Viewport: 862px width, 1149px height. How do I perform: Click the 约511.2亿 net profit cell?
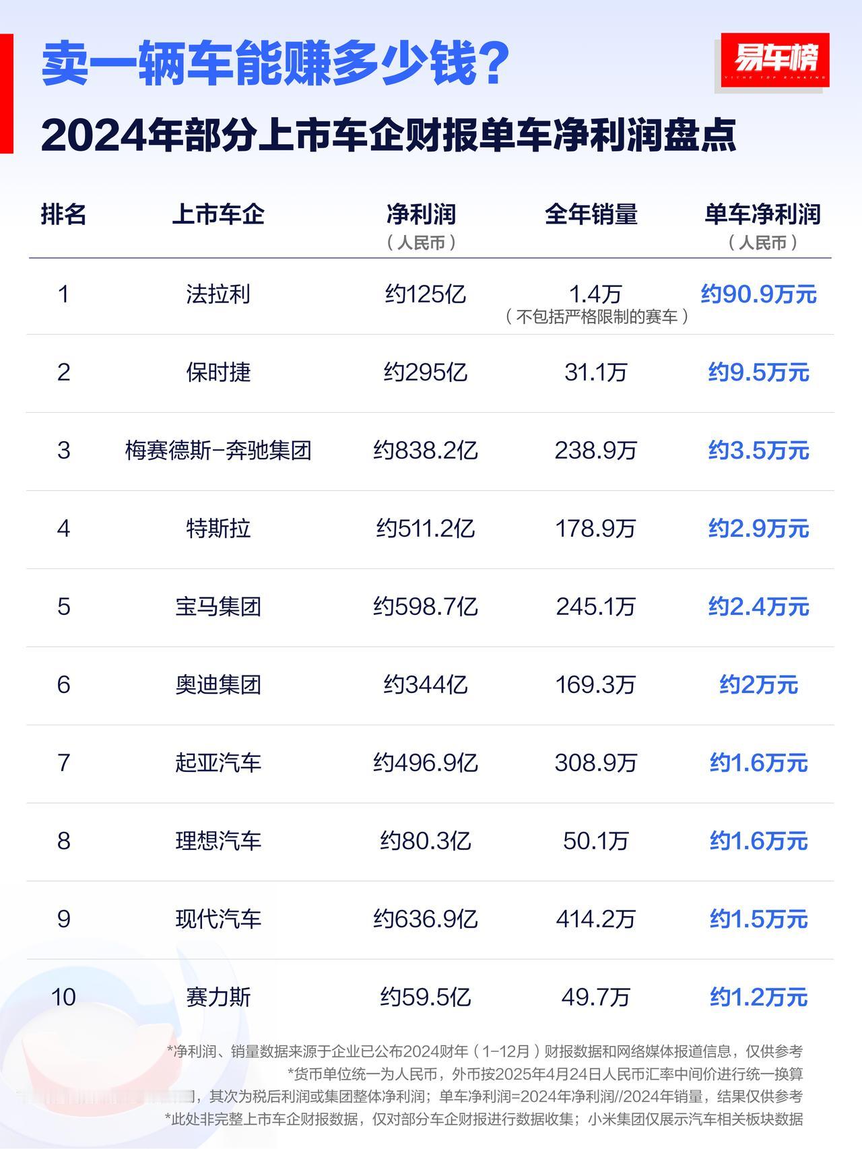(425, 529)
